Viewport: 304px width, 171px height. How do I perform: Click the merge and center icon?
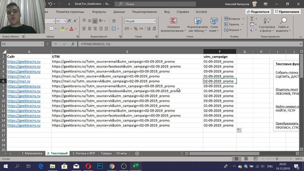point(114,28)
